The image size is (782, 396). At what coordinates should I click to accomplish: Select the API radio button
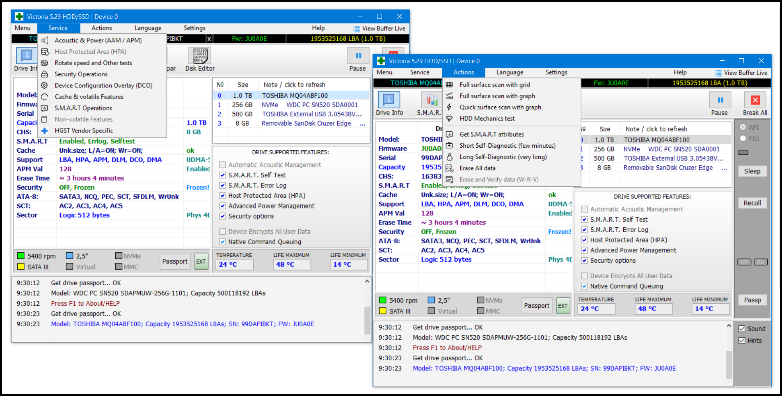tap(743, 127)
